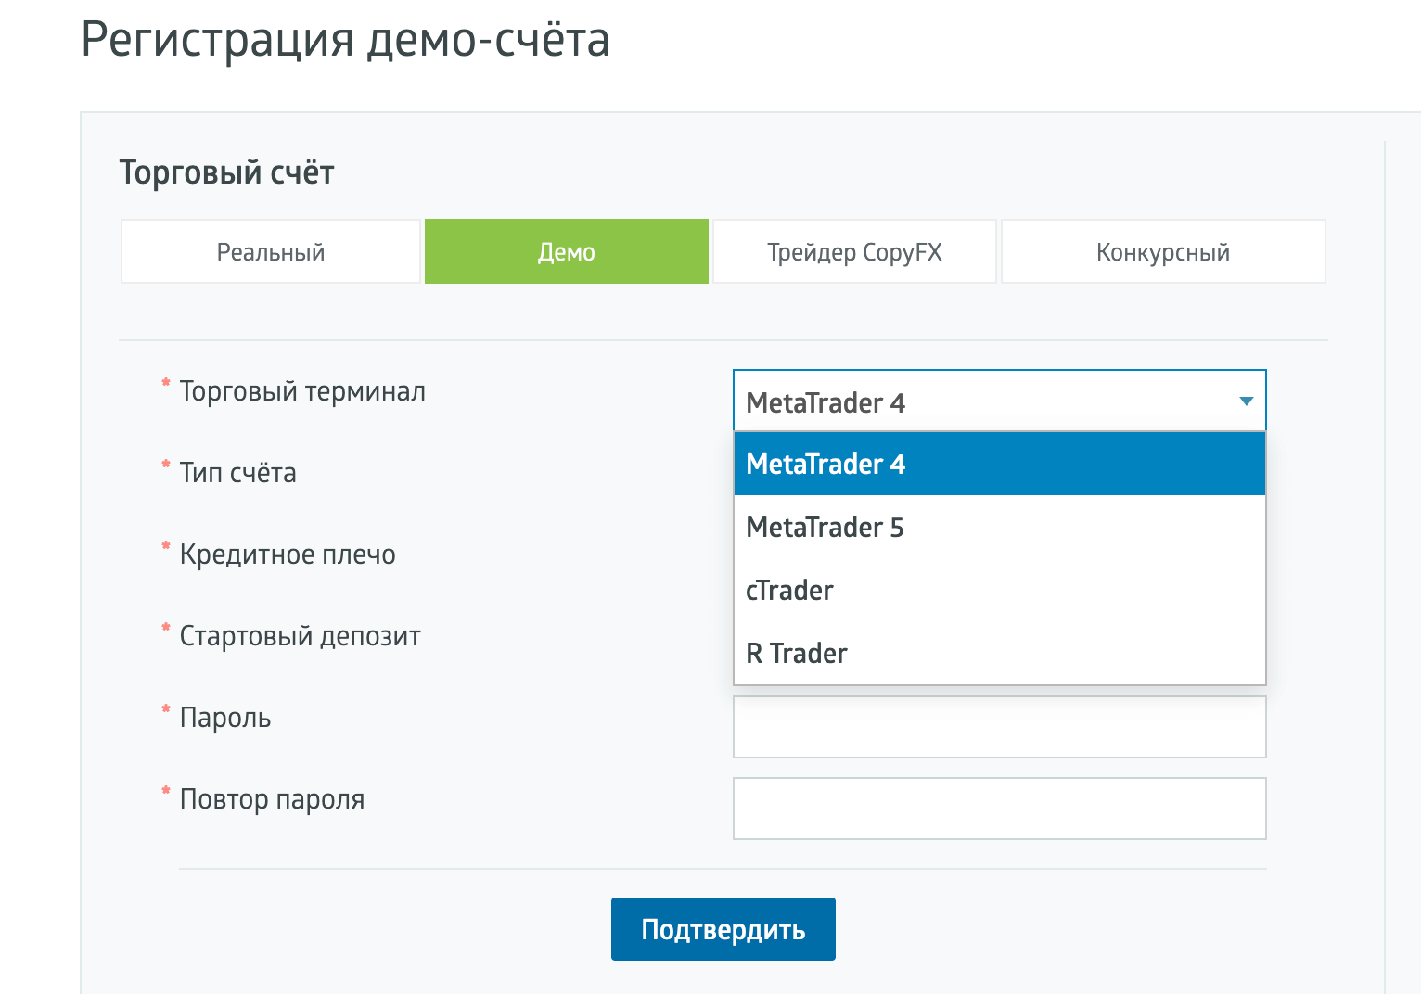Viewport: 1421px width, 994px height.
Task: Click the Пароль label text
Action: [x=225, y=718]
